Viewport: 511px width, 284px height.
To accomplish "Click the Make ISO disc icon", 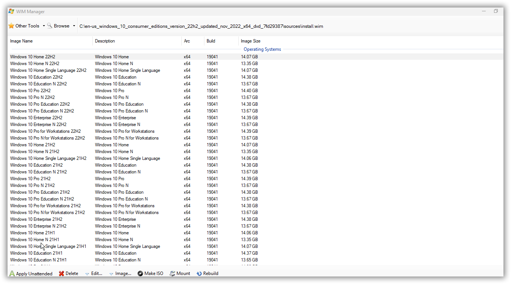I will (140, 273).
